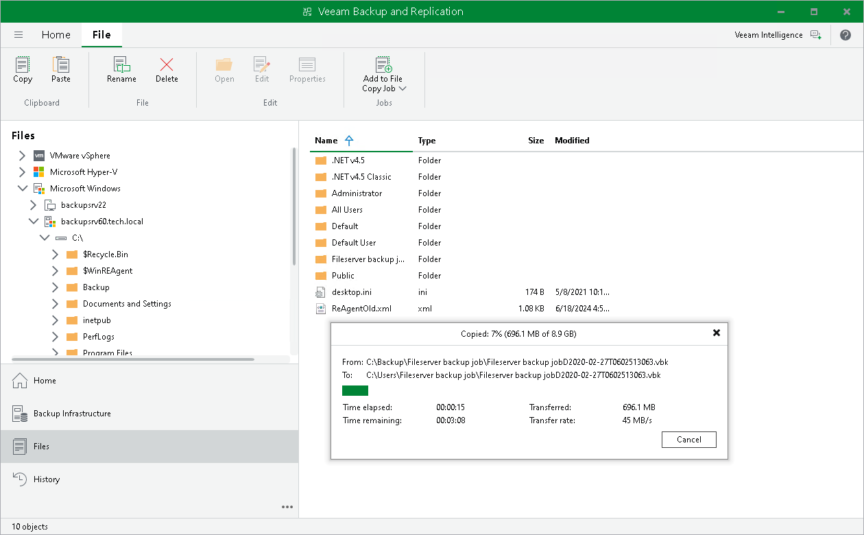Select the VMware vSphere node icon
The height and width of the screenshot is (535, 864).
(x=39, y=156)
